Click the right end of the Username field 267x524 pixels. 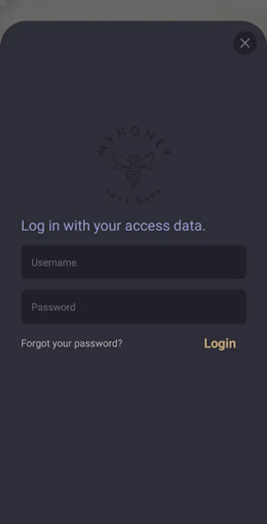coord(234,262)
